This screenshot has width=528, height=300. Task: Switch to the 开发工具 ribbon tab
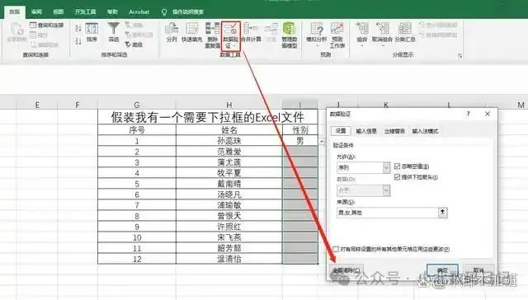coord(85,12)
